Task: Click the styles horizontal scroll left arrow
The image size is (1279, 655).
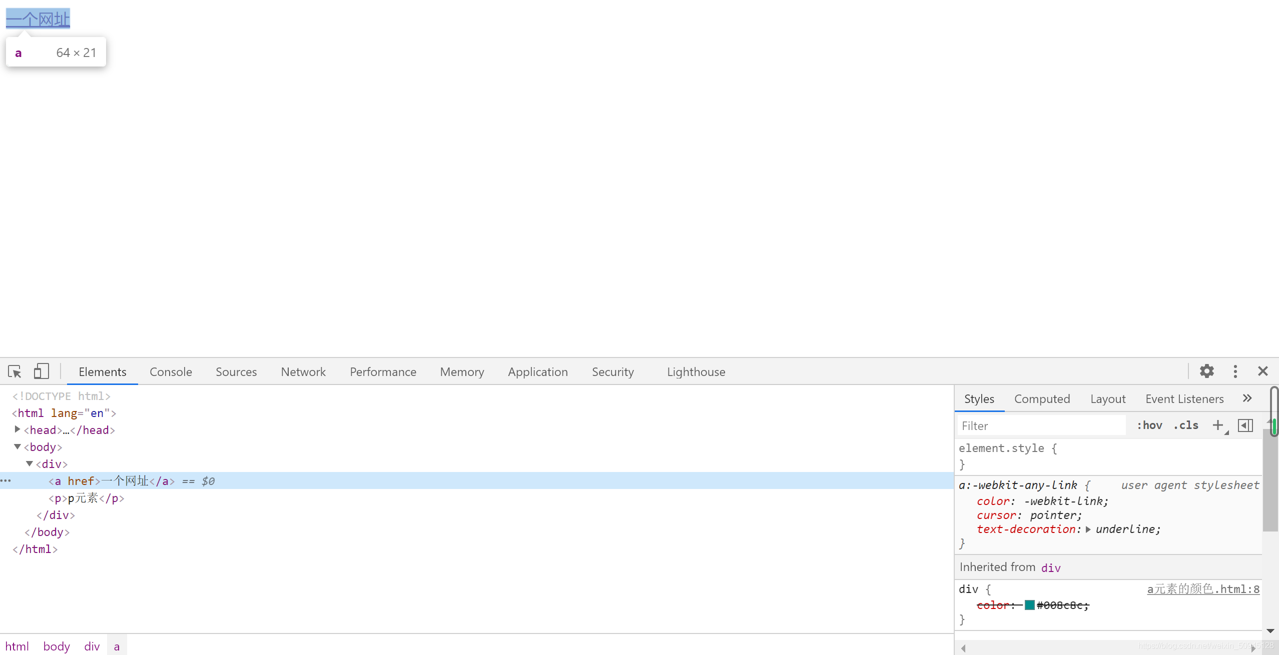Action: [x=963, y=648]
